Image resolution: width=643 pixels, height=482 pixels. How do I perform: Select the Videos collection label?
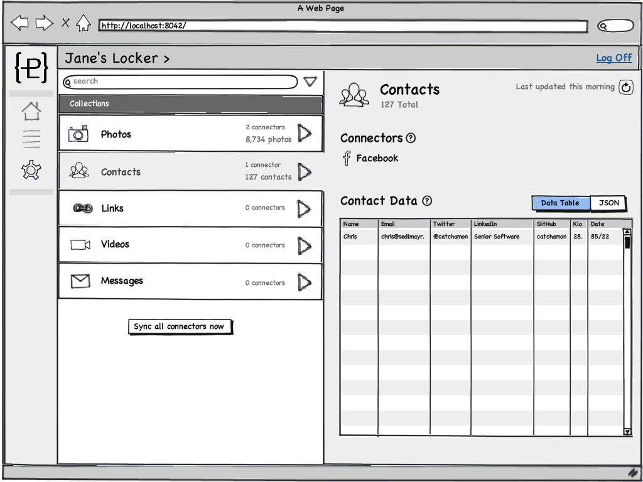(x=116, y=244)
